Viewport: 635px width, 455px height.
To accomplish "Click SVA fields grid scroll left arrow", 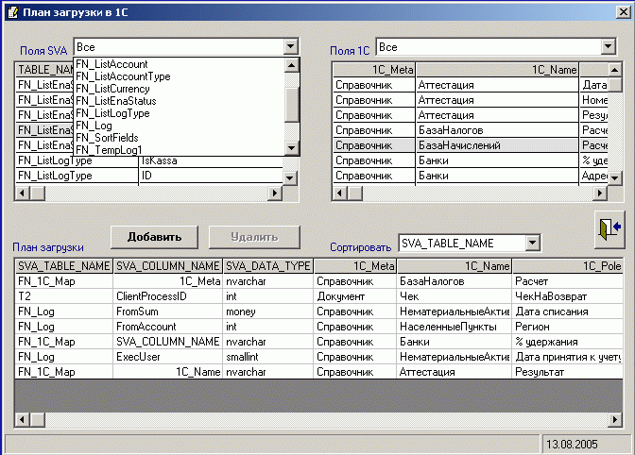I will [23, 194].
